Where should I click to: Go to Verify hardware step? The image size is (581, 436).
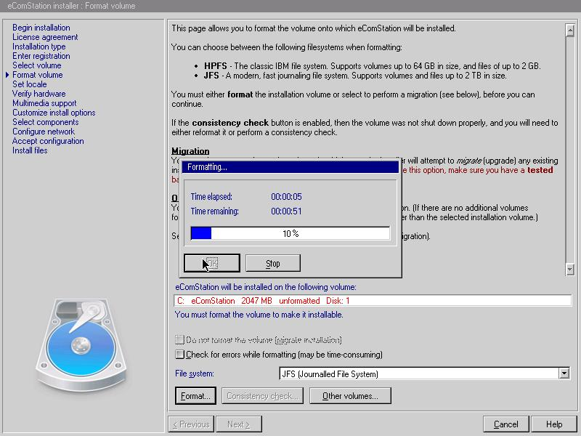coord(39,94)
